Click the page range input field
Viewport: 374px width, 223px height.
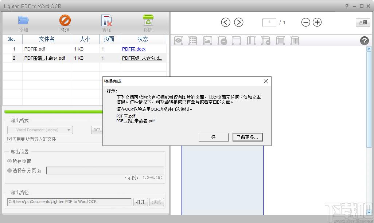[x=105, y=171]
